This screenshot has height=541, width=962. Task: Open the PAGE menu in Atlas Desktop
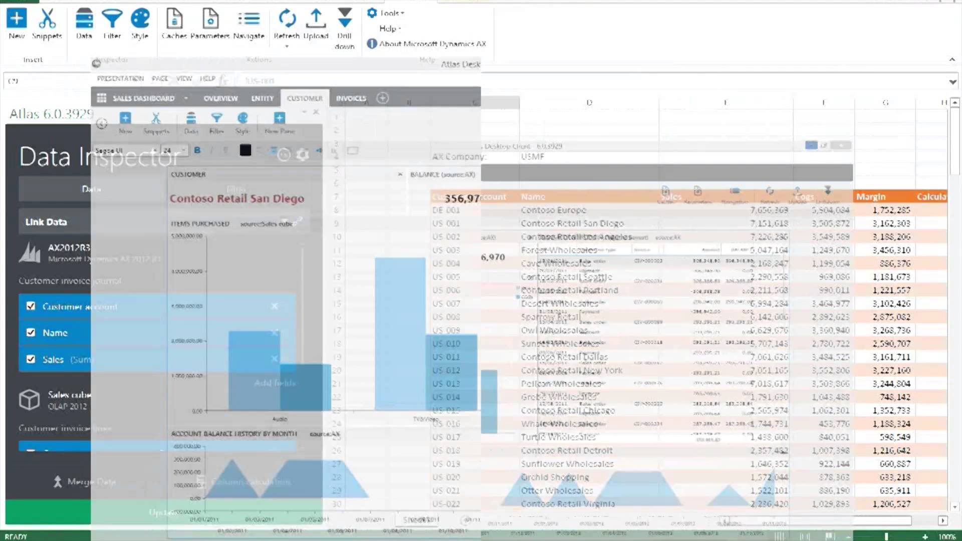point(160,79)
